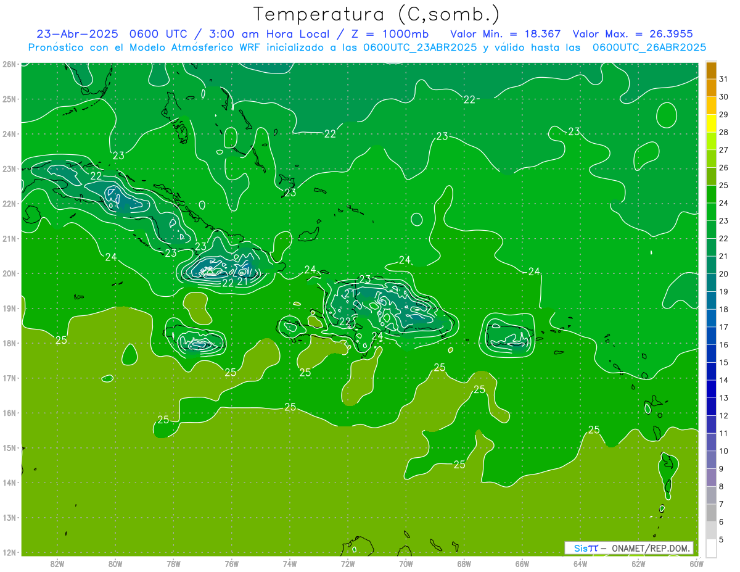Image resolution: width=740 pixels, height=572 pixels.
Task: Click the '68W' longitude axis label
Action: click(464, 563)
